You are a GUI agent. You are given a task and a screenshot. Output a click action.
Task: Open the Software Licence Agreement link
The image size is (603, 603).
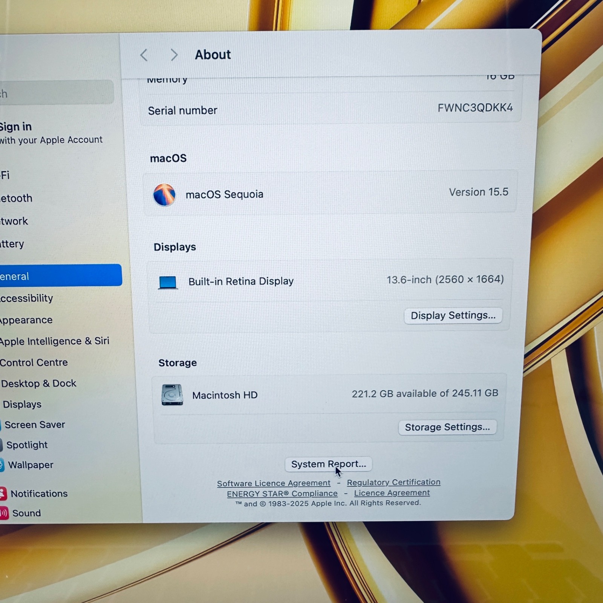click(x=274, y=483)
